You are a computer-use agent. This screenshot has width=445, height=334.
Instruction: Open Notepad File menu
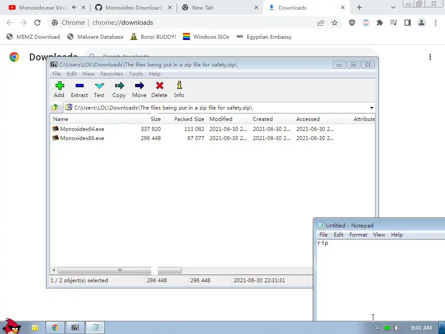323,234
